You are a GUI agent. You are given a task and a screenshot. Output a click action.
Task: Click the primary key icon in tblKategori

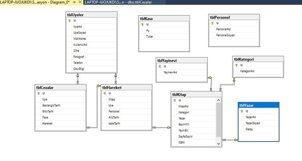[x=237, y=65]
